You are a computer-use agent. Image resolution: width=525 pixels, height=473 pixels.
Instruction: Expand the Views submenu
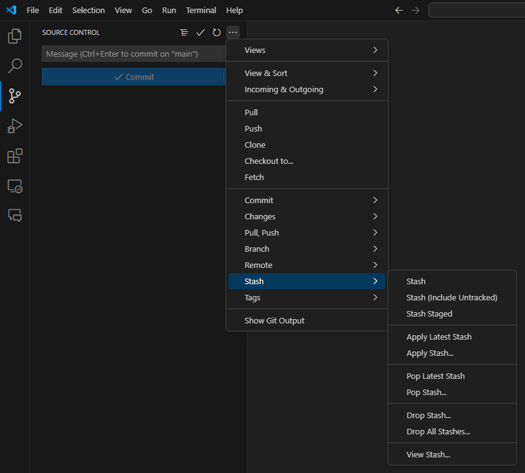[306, 50]
